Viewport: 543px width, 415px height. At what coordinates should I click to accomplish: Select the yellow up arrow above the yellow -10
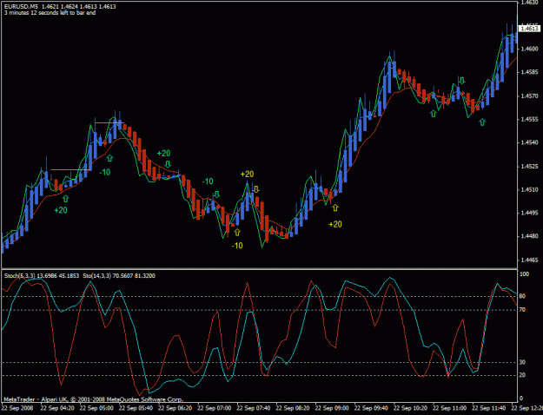click(237, 233)
